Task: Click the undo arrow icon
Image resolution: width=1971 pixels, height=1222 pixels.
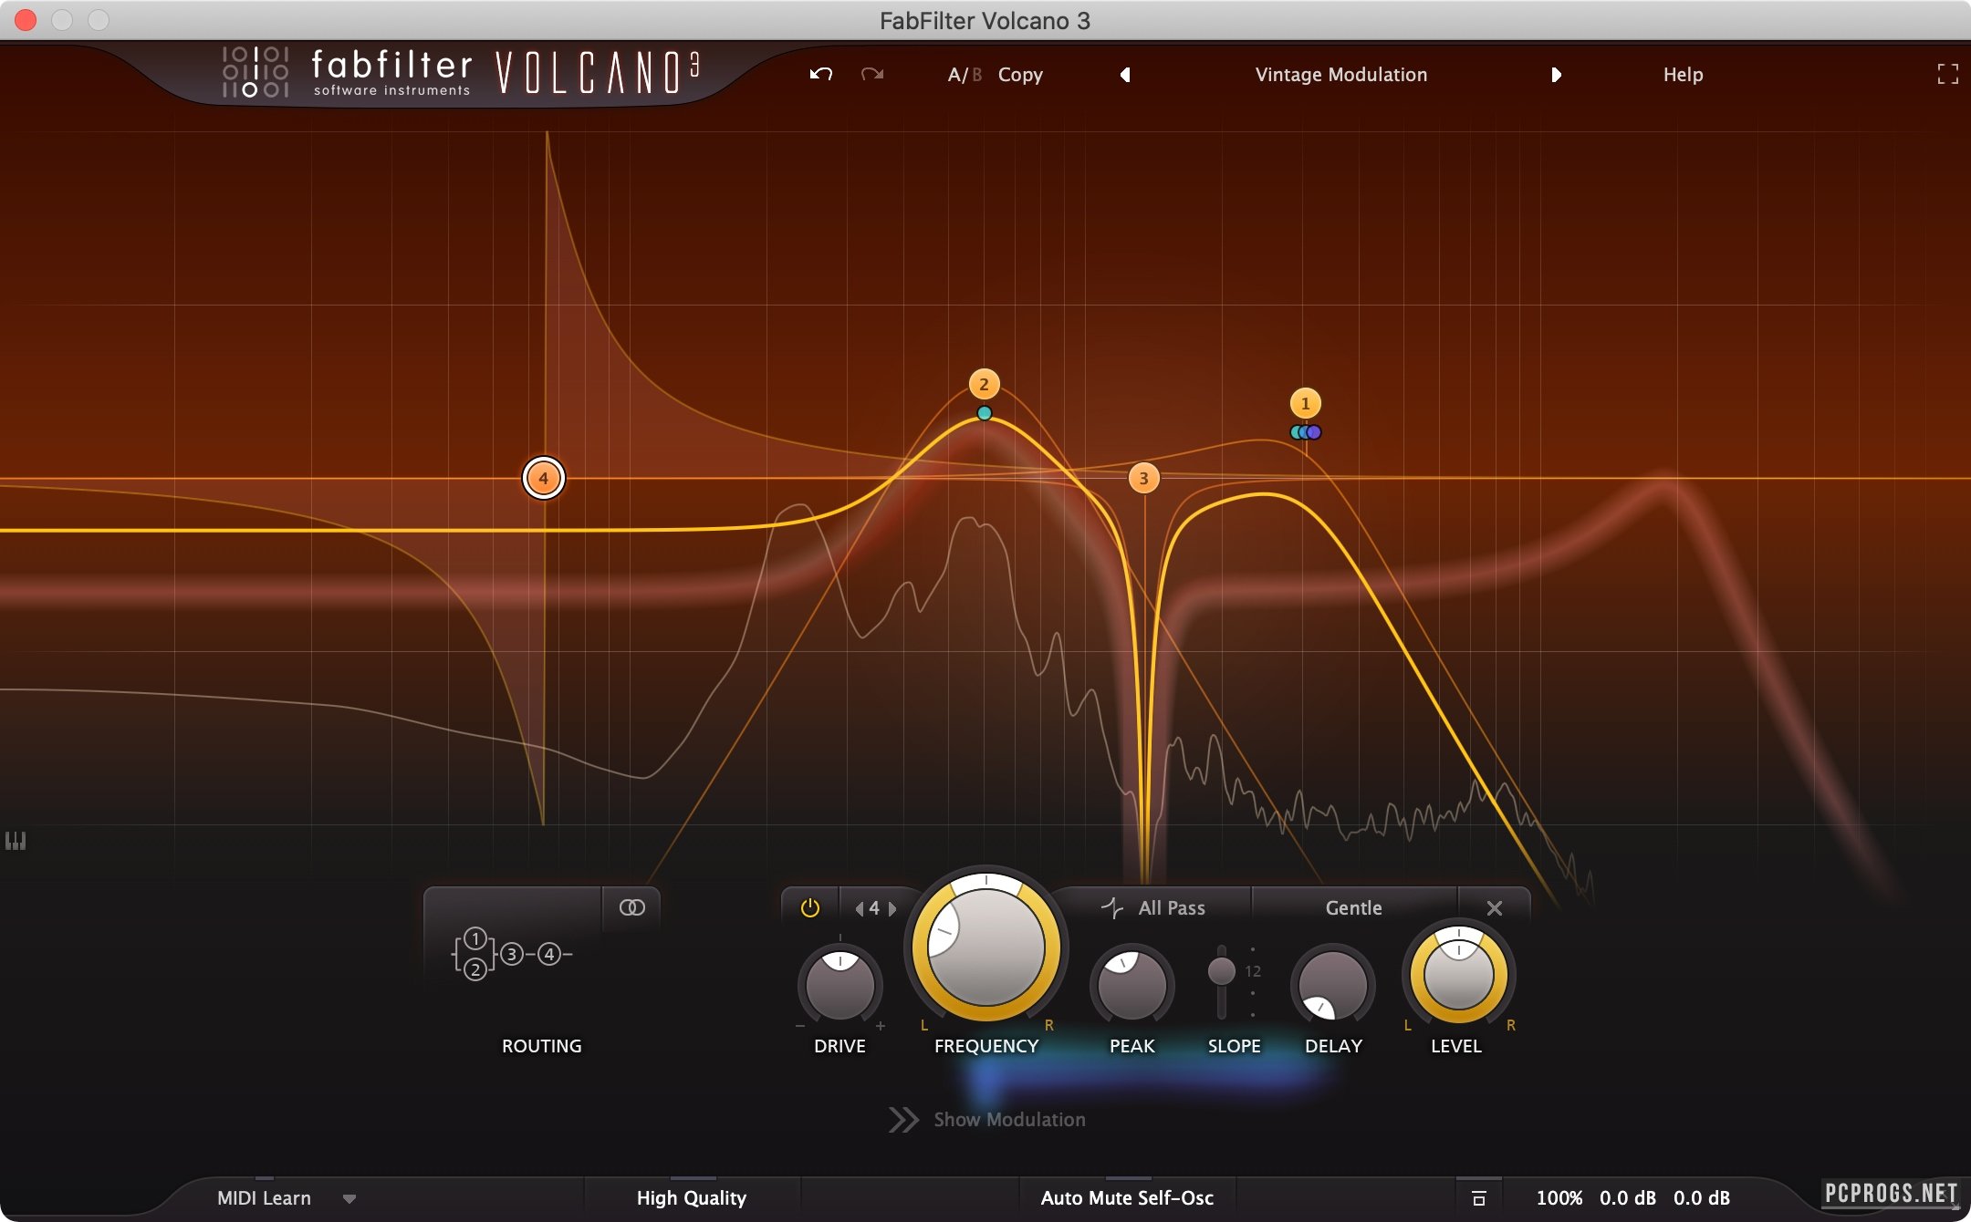Action: pyautogui.click(x=820, y=75)
